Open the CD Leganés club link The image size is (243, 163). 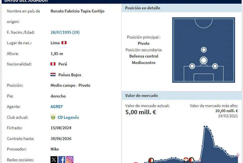(68, 117)
